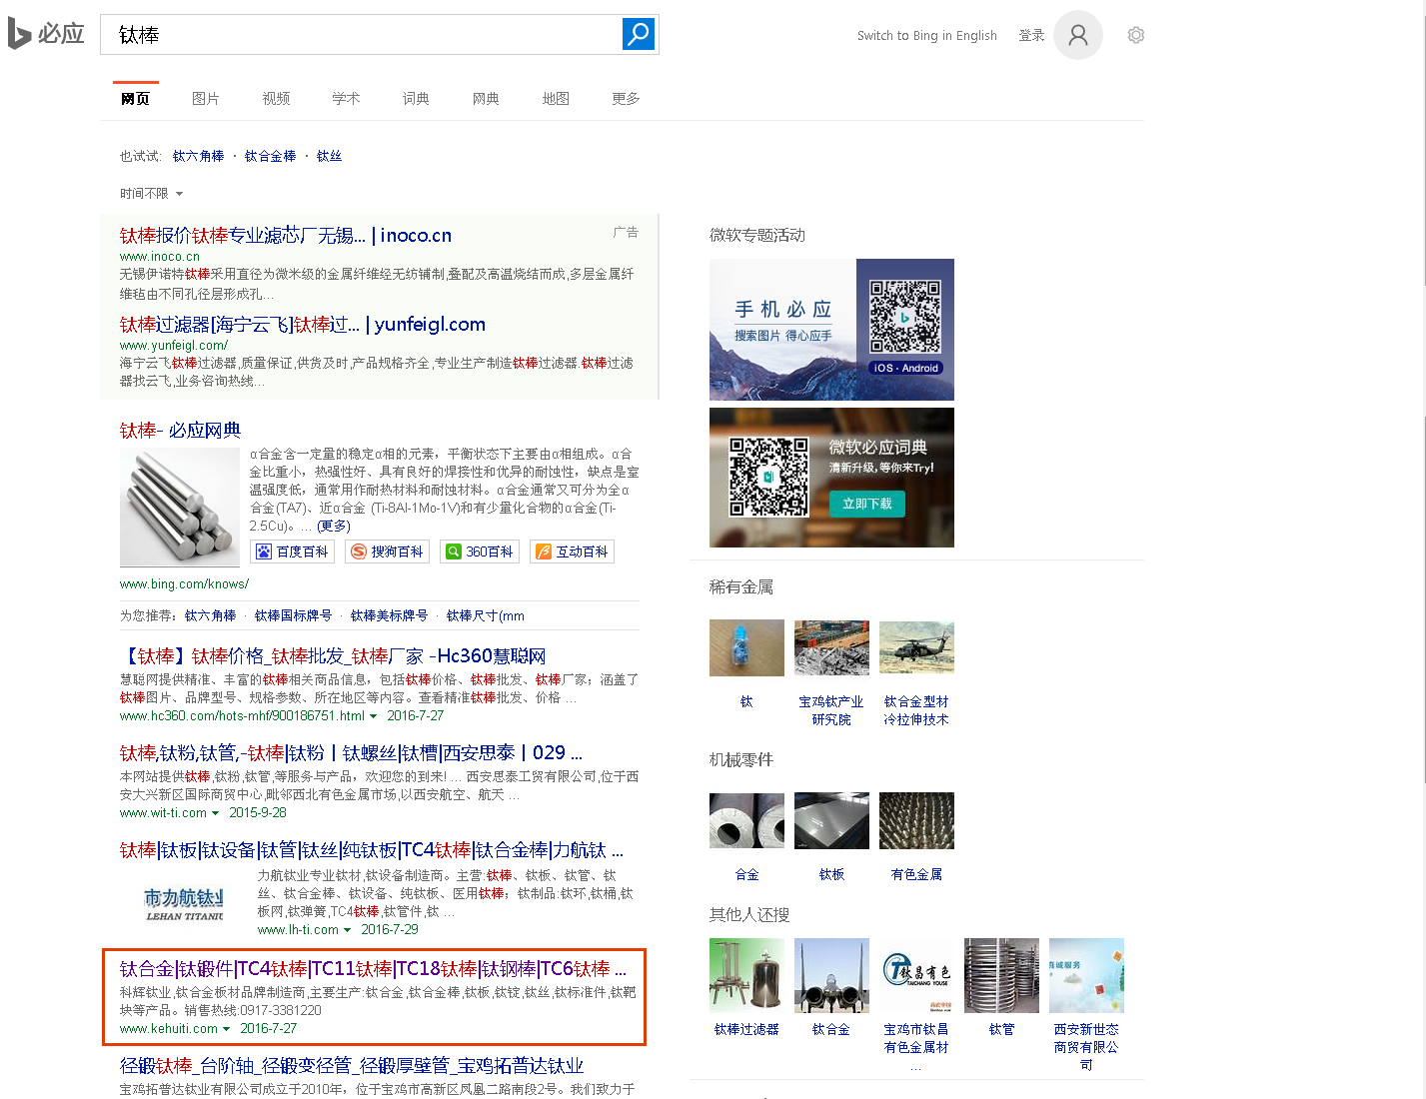The height and width of the screenshot is (1099, 1426).
Task: Click the search magnifier button
Action: 639,34
